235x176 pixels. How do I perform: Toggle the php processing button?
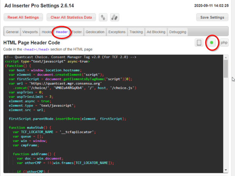[x=224, y=42]
